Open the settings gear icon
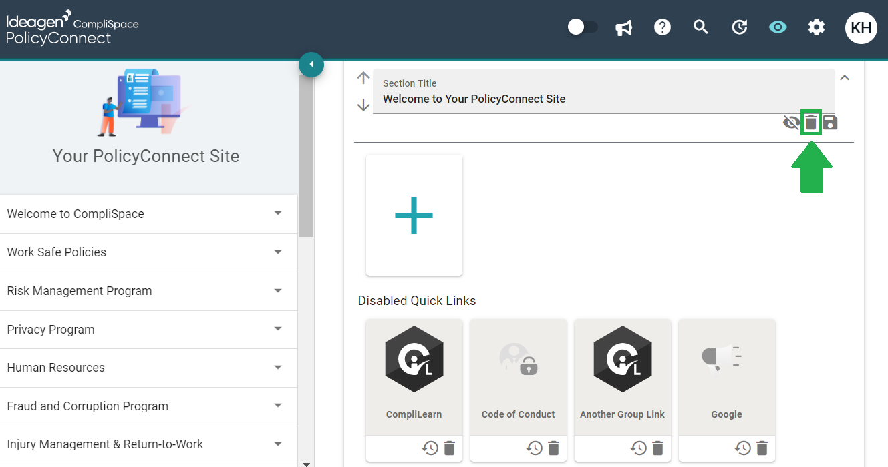 [817, 27]
